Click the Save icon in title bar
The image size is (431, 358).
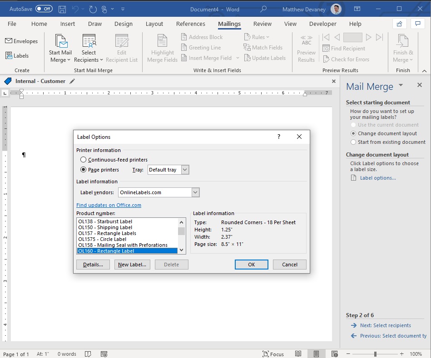coord(62,9)
